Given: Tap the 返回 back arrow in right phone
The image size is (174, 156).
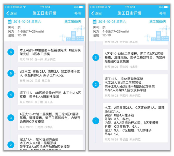Looking at the screenshot, I should click(96, 13).
